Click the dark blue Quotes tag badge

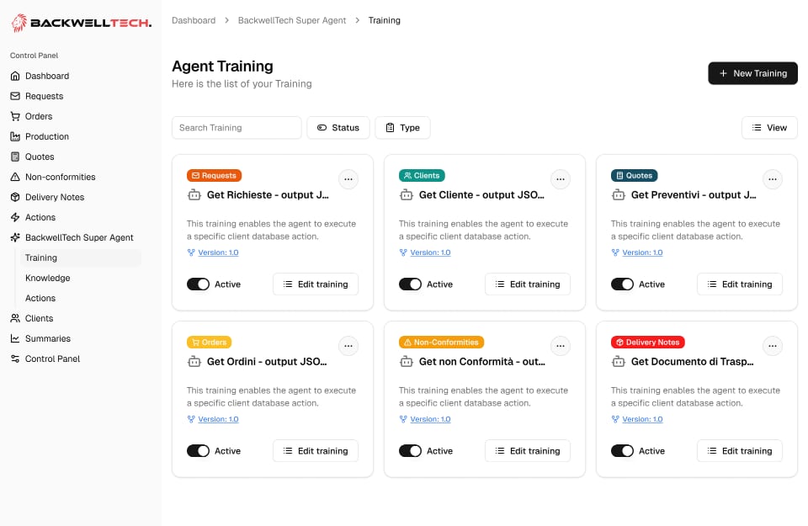634,176
